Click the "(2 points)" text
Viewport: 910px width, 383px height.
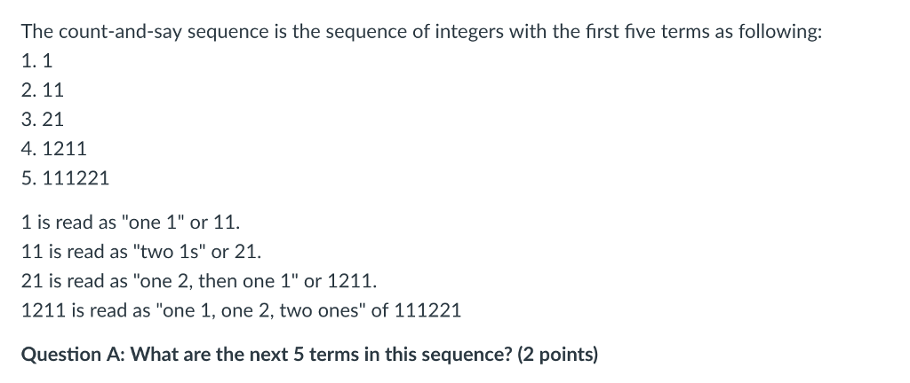pos(557,355)
